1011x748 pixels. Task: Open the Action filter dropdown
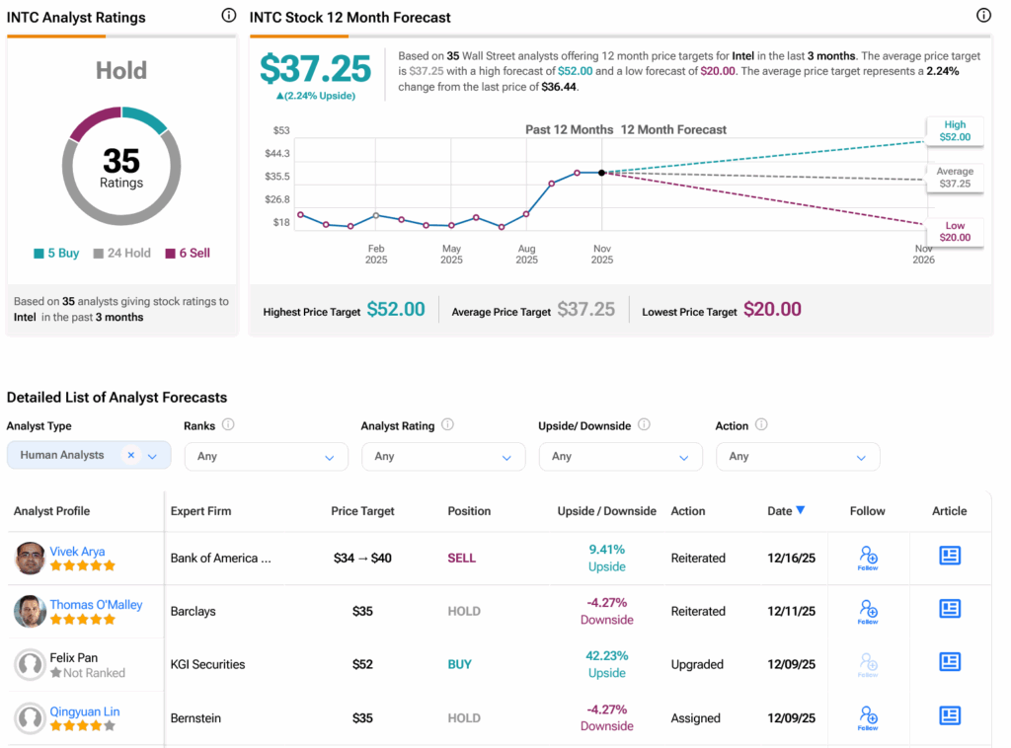click(797, 457)
